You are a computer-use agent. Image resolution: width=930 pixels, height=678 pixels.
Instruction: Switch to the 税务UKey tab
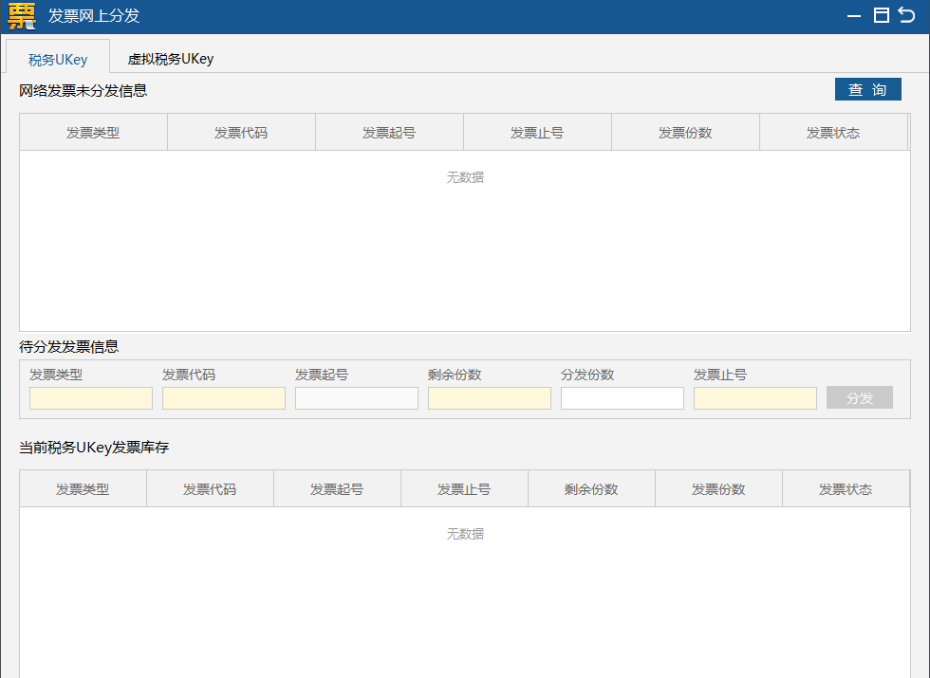coord(58,59)
